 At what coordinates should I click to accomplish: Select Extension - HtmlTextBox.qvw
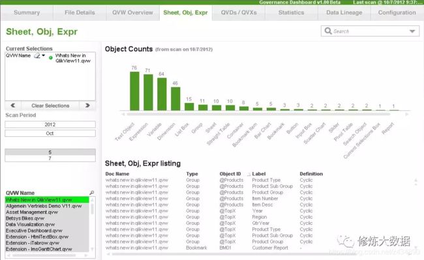click(47, 237)
